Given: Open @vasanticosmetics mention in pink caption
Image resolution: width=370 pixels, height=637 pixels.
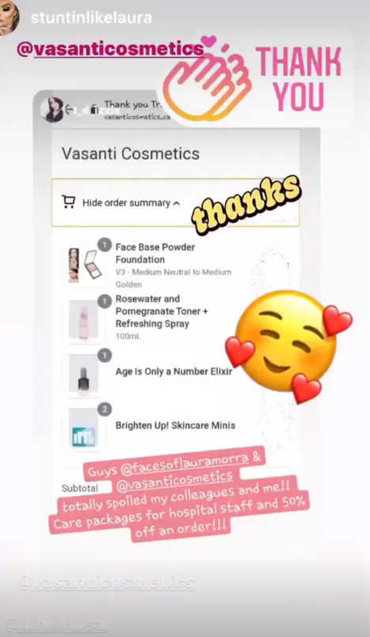Looking at the screenshot, I should [174, 480].
